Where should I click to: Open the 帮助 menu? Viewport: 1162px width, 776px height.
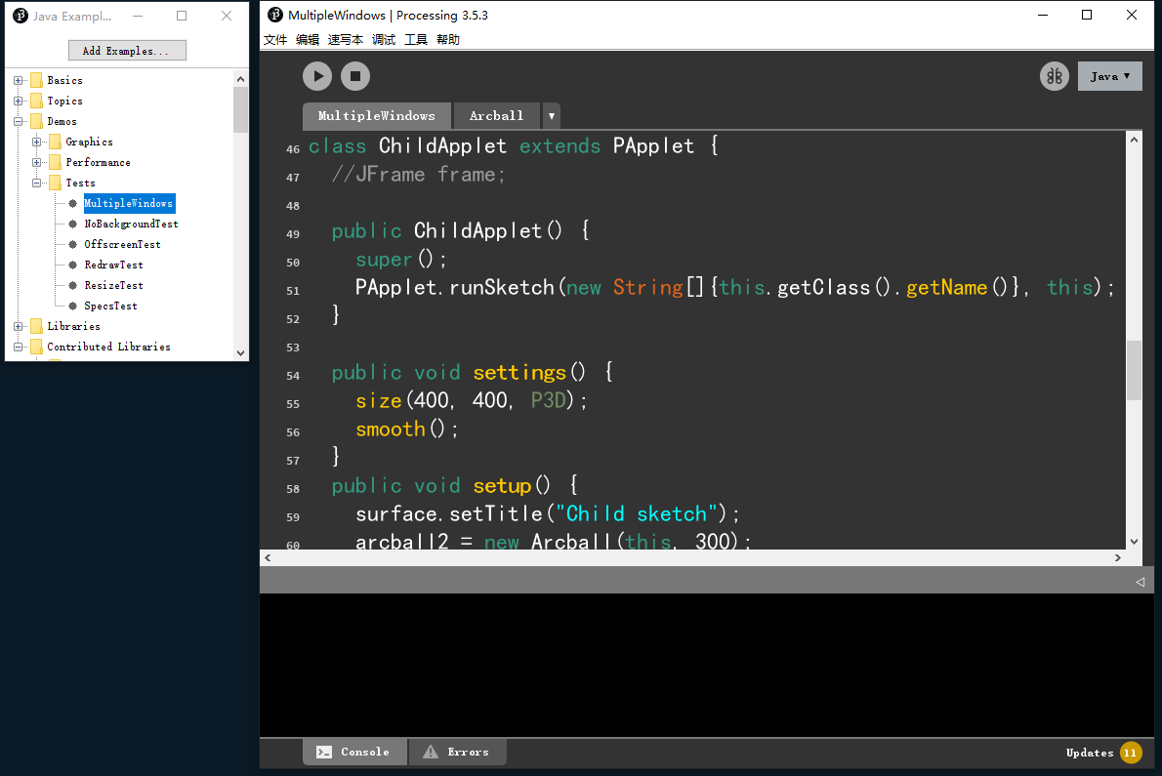pyautogui.click(x=447, y=39)
